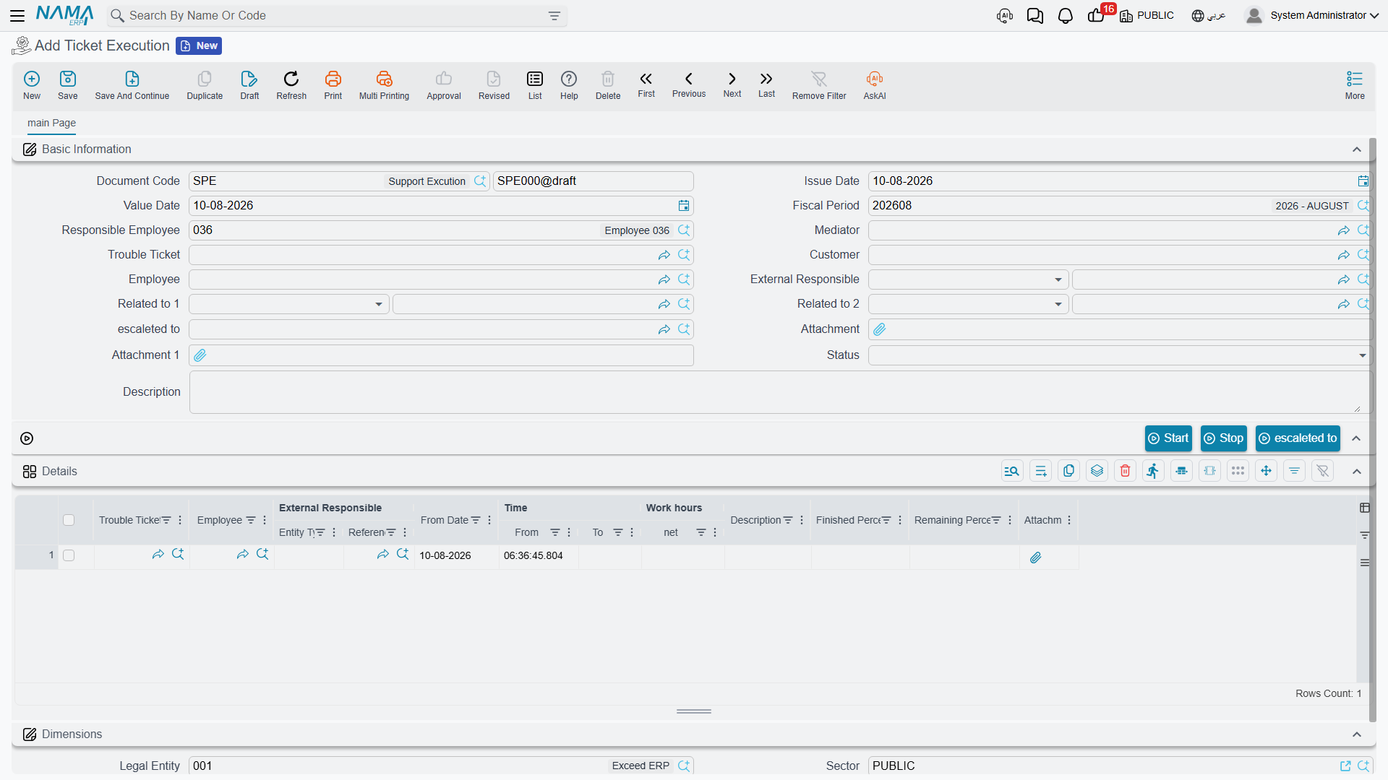The image size is (1388, 780).
Task: Search lookup for Trouble Ticket field
Action: click(684, 255)
